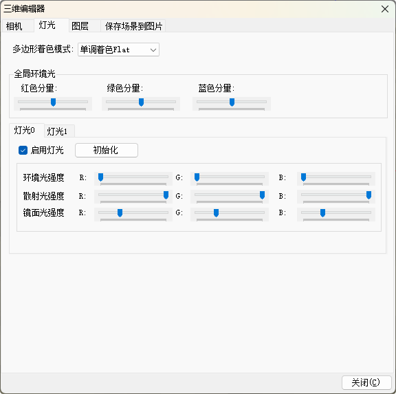Click the 镜面光强度 B slider
This screenshot has height=394, width=396.
tap(336, 215)
